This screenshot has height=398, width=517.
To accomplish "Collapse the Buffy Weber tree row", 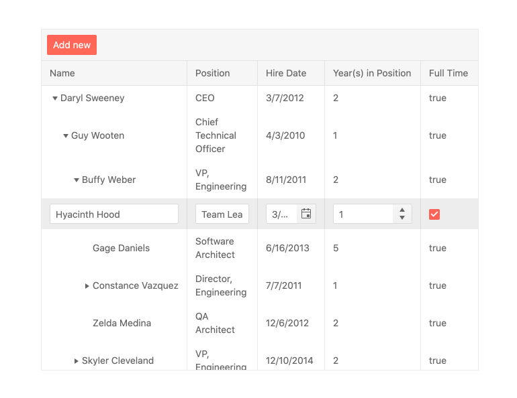I will point(76,180).
